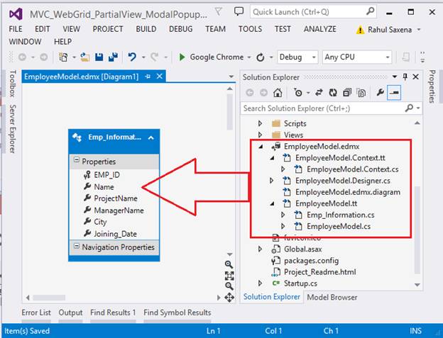
Task: Select the Joining_Date property in entity
Action: point(115,234)
